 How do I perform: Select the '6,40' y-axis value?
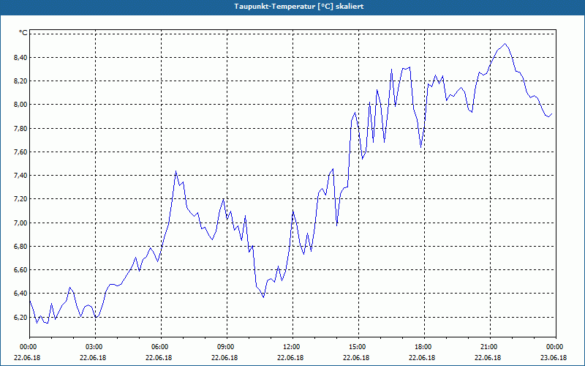tap(21, 294)
